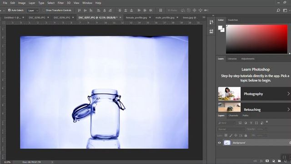Click the Align bottom edges icon
This screenshot has width=291, height=164.
point(91,10)
